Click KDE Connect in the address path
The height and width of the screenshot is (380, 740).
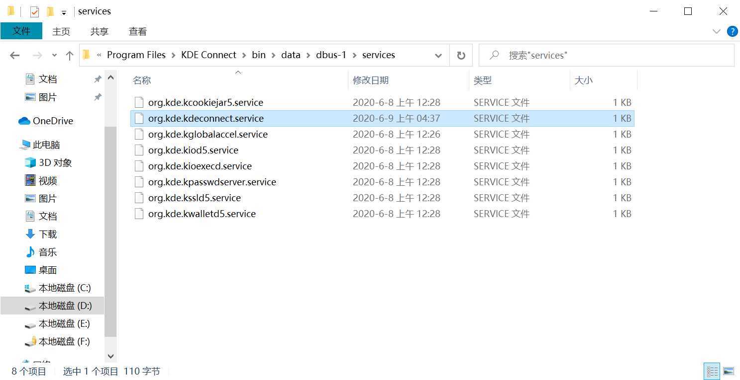click(209, 55)
